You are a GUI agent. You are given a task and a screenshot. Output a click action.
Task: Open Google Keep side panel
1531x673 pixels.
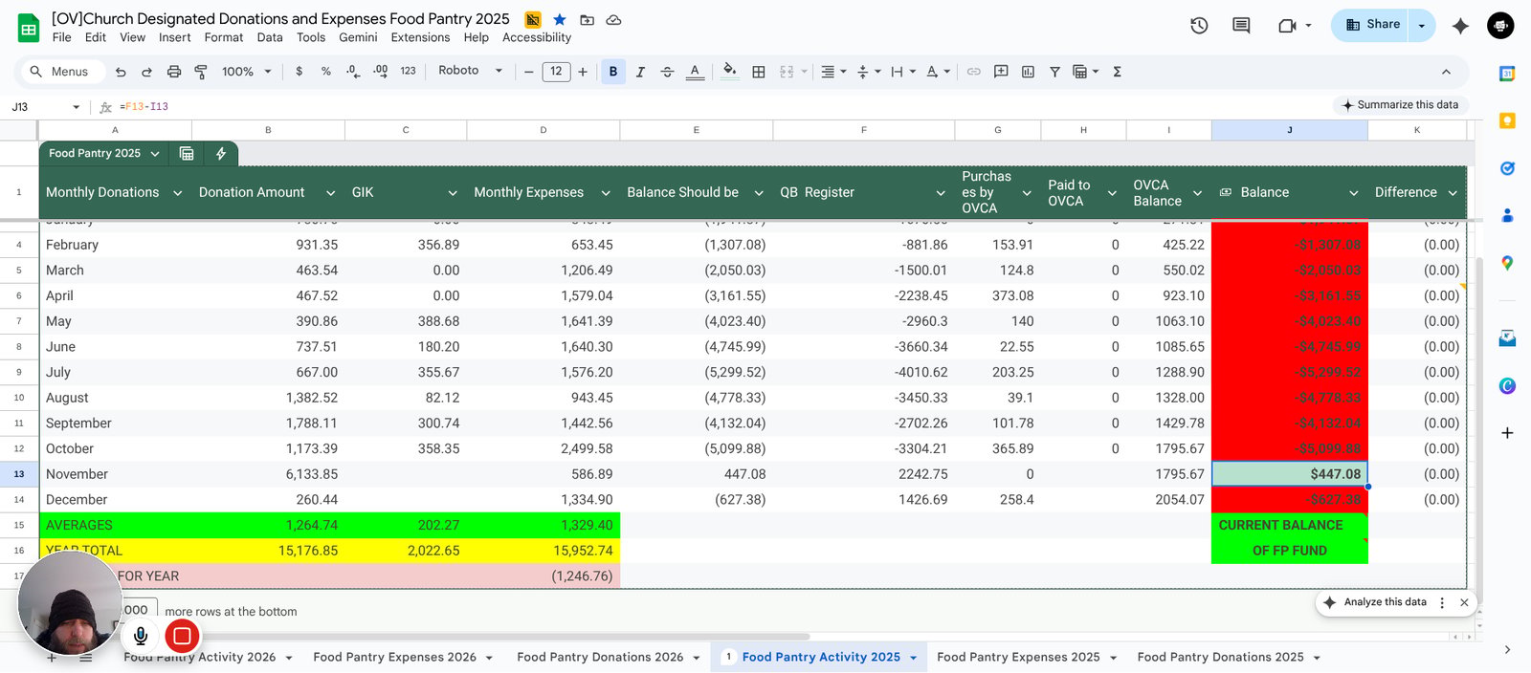click(x=1507, y=120)
